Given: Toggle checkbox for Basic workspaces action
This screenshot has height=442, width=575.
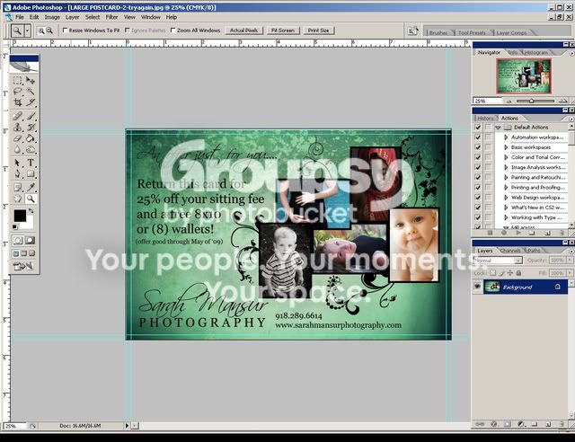Looking at the screenshot, I should pos(477,147).
